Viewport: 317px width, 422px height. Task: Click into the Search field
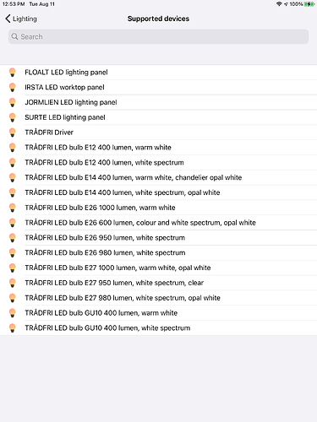click(x=158, y=36)
